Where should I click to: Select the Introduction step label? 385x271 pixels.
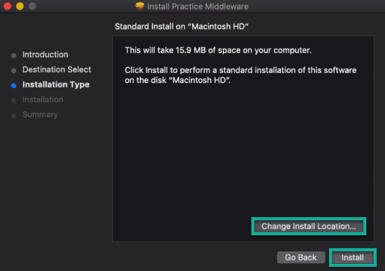click(45, 54)
